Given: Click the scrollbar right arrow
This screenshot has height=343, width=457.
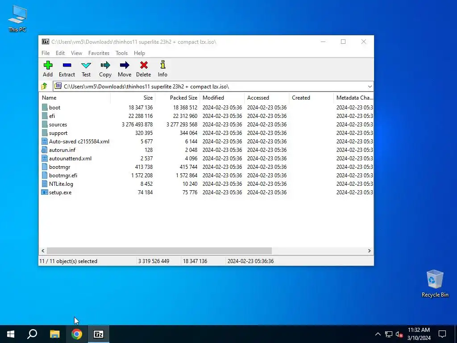Looking at the screenshot, I should coord(369,251).
